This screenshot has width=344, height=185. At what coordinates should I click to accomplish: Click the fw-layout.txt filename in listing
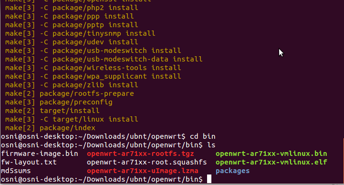29,162
